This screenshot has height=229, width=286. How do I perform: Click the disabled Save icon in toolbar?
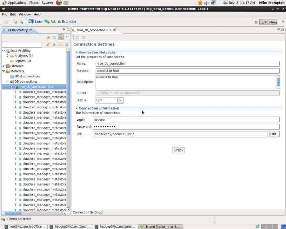[6, 22]
